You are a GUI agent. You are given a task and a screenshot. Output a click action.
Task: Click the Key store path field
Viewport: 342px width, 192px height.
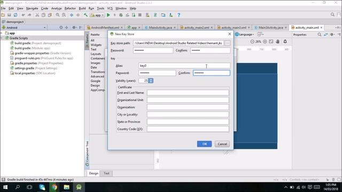coord(178,43)
